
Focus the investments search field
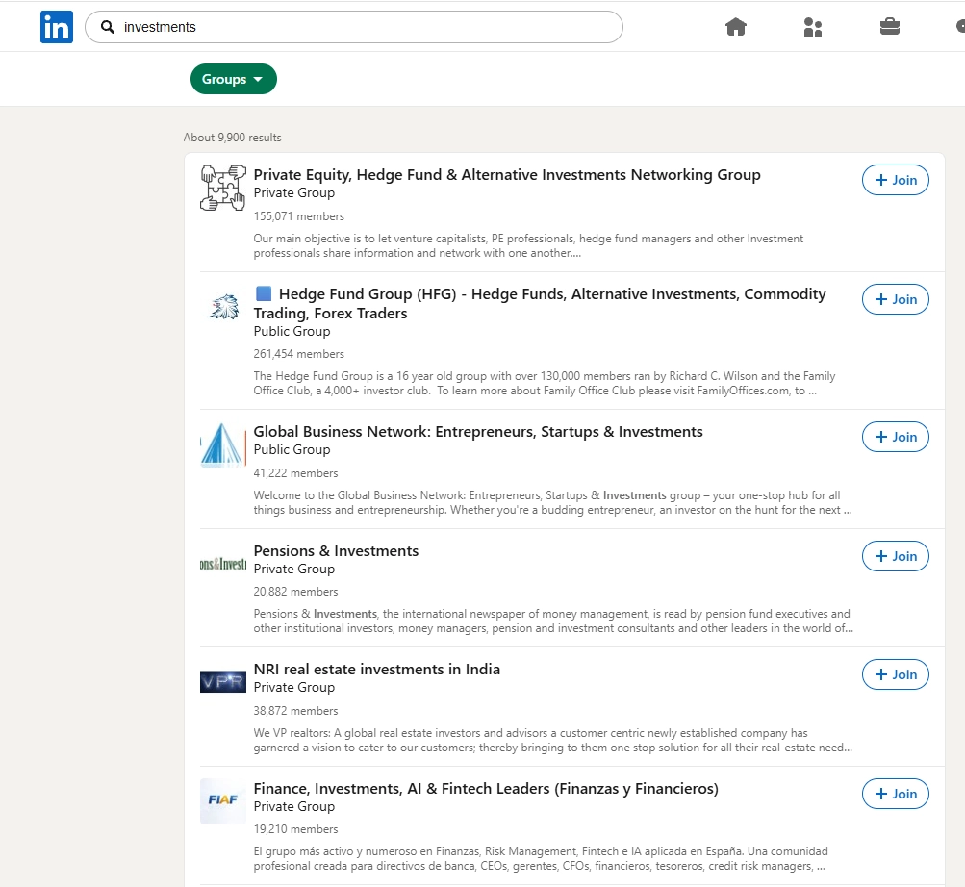(354, 27)
